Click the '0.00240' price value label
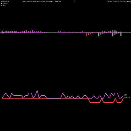 tap(127, 98)
